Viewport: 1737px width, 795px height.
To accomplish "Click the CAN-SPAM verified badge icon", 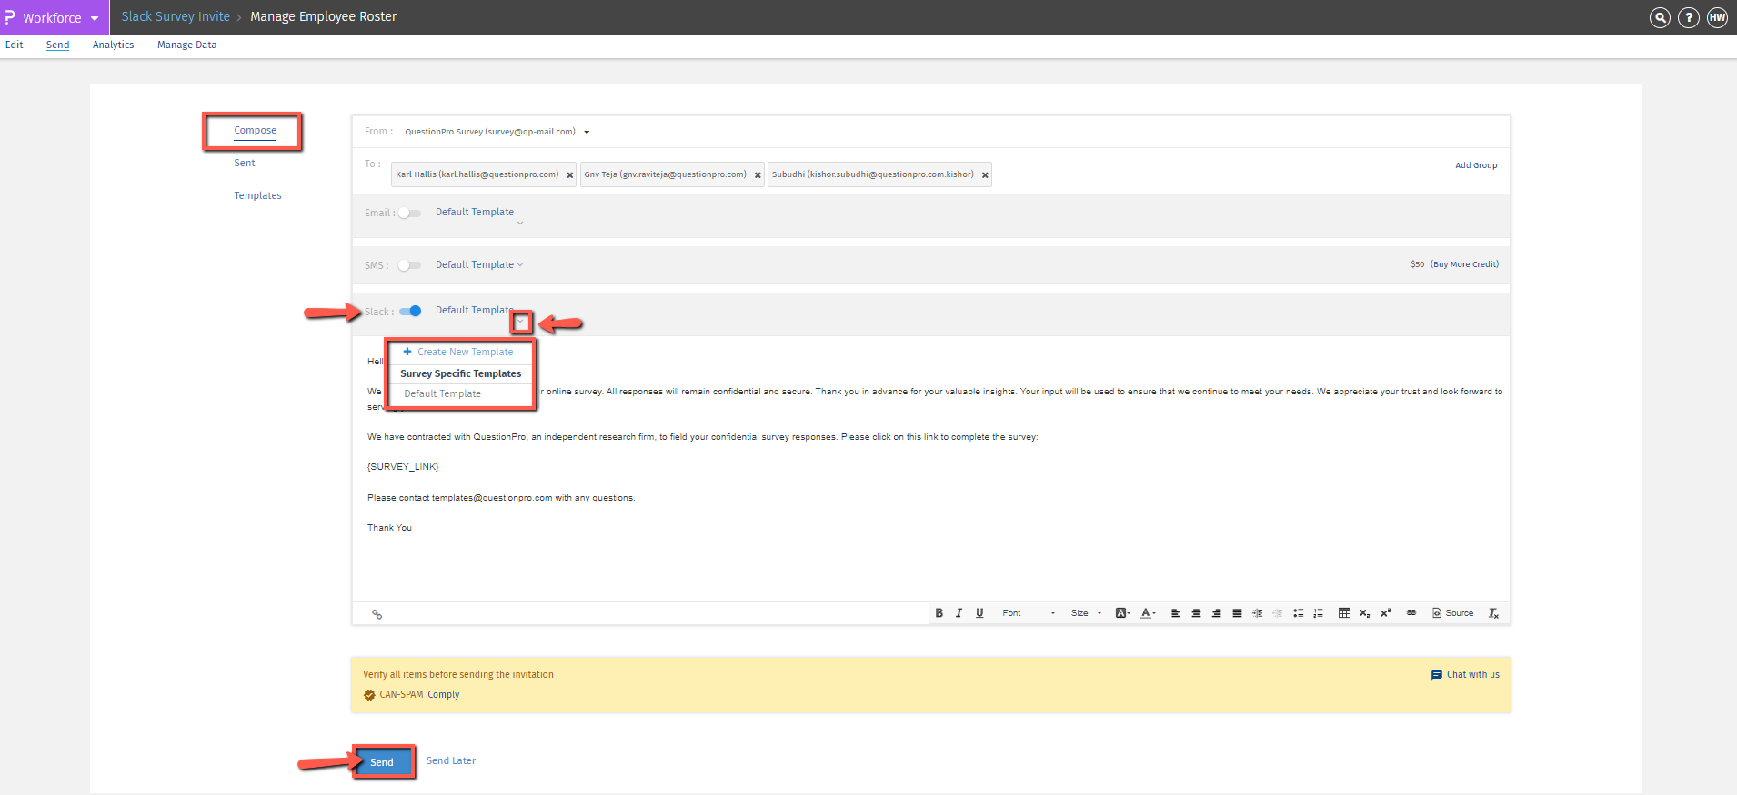I will click(369, 695).
